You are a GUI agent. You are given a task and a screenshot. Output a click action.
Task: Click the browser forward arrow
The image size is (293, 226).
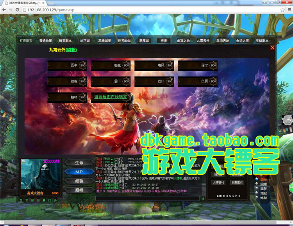[x=11, y=10]
